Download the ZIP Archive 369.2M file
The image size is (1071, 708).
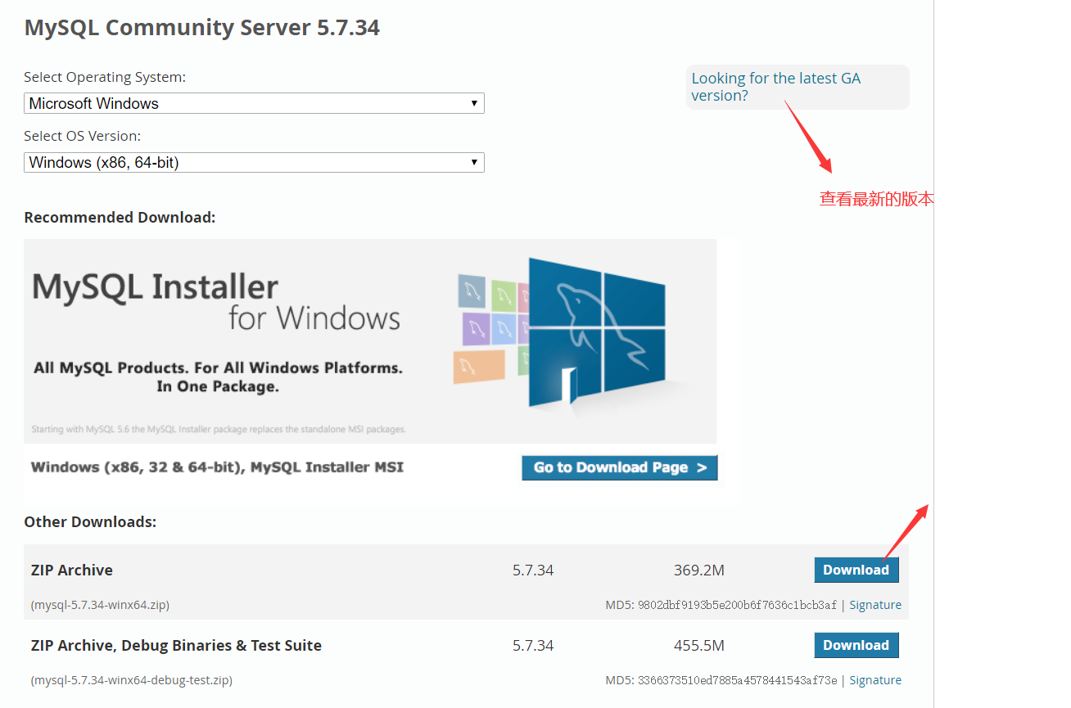(x=856, y=570)
